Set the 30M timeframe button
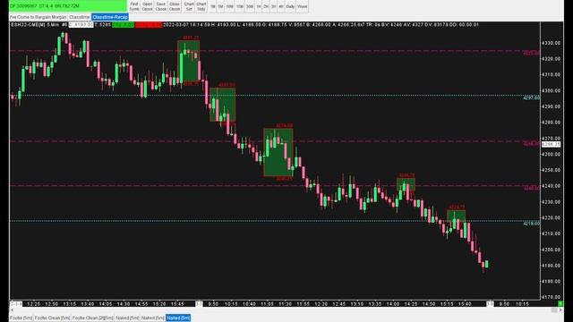Screen dimensions: 573x322 tap(250, 6)
